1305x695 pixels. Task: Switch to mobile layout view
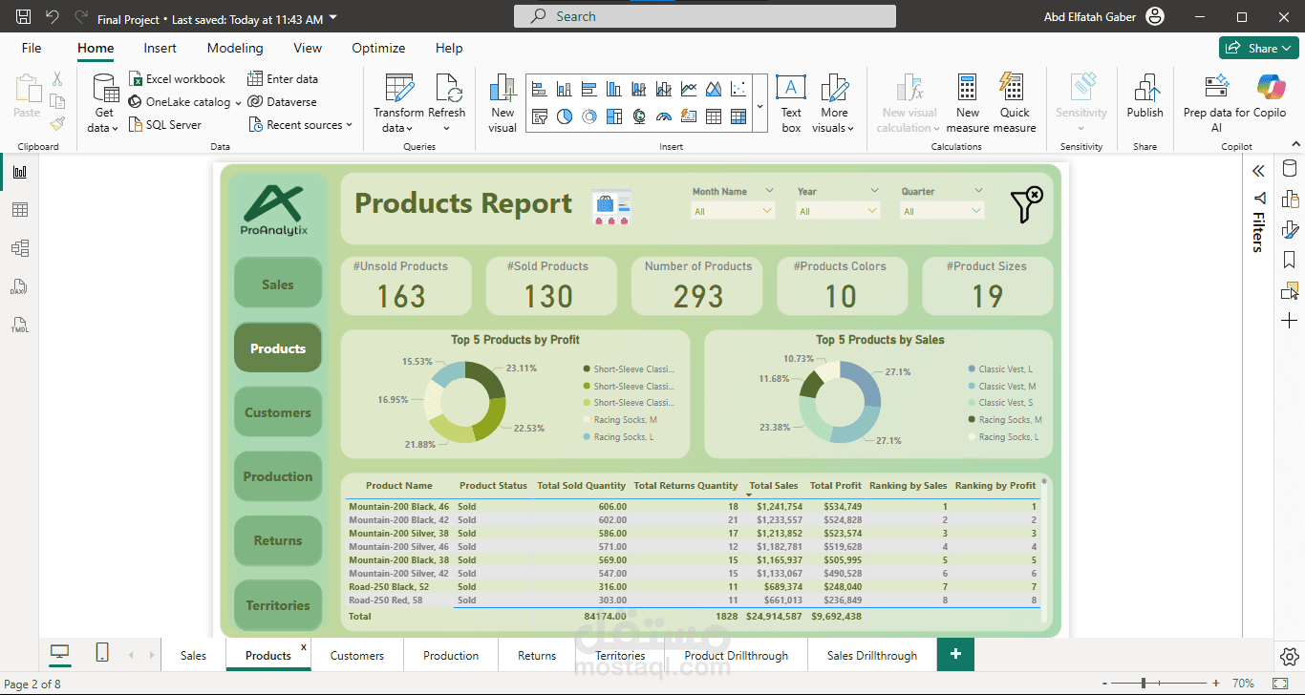pos(102,653)
